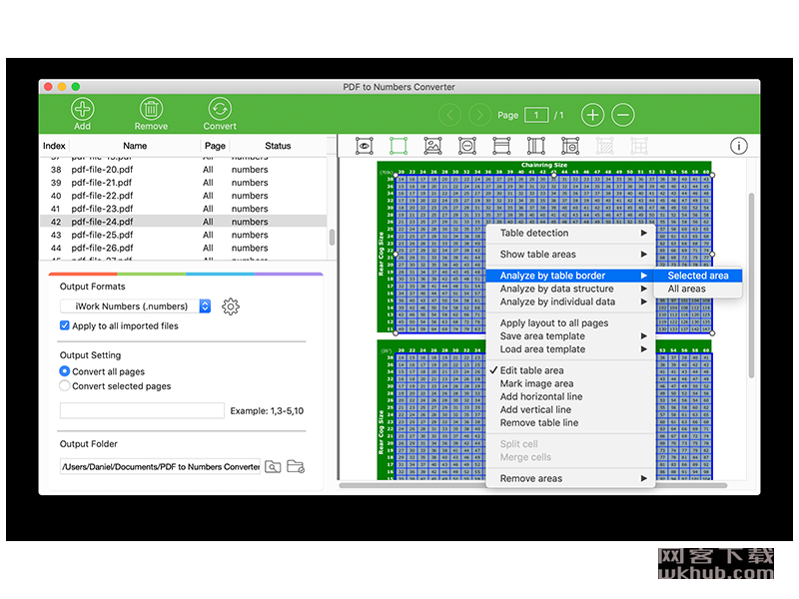Select pdf-file-20.pdf row
Screen dimensions: 799x599
pos(184,170)
